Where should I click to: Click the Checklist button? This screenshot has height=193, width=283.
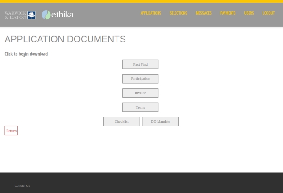(x=122, y=121)
